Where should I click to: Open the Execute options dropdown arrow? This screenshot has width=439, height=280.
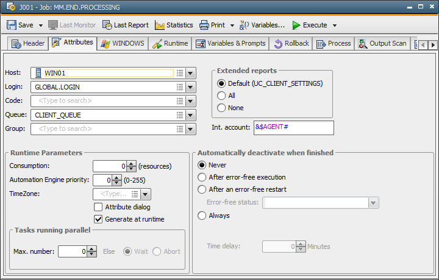(x=335, y=26)
